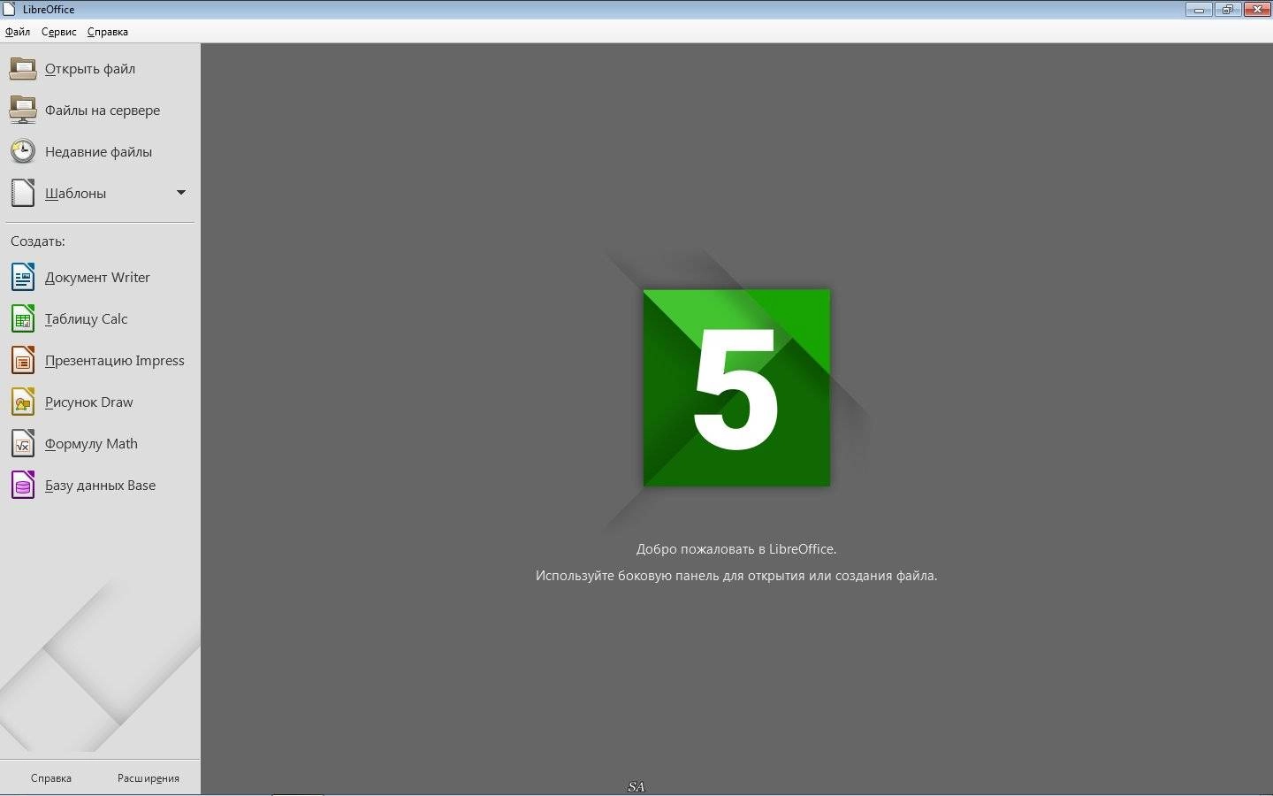Click the Recent Files clock icon
The image size is (1273, 796).
[23, 151]
